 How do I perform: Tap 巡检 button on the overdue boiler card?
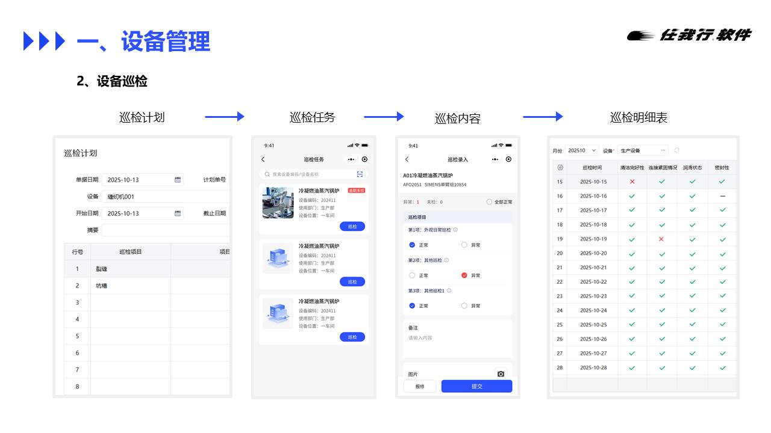[x=352, y=227]
